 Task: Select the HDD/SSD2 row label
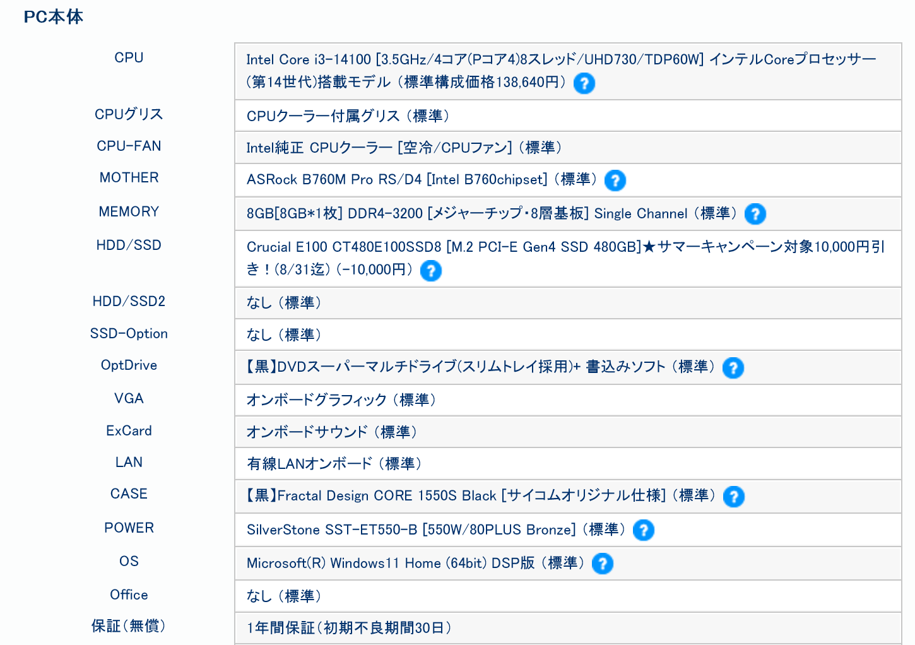point(129,301)
